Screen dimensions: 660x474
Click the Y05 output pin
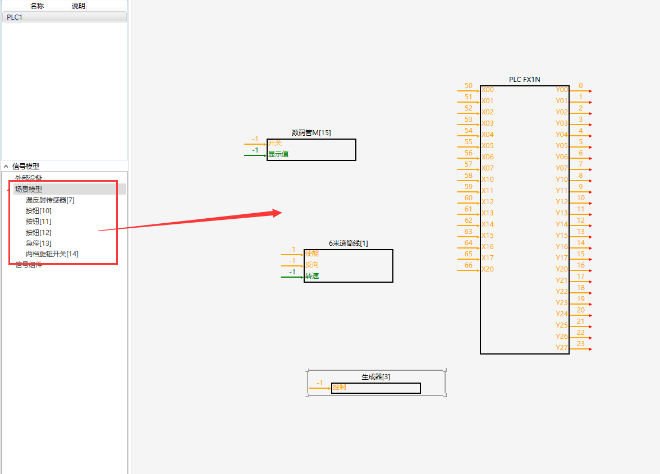coord(562,146)
